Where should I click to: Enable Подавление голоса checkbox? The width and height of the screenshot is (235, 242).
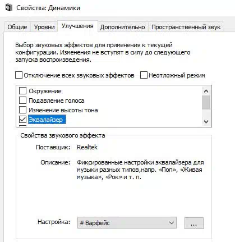point(22,101)
